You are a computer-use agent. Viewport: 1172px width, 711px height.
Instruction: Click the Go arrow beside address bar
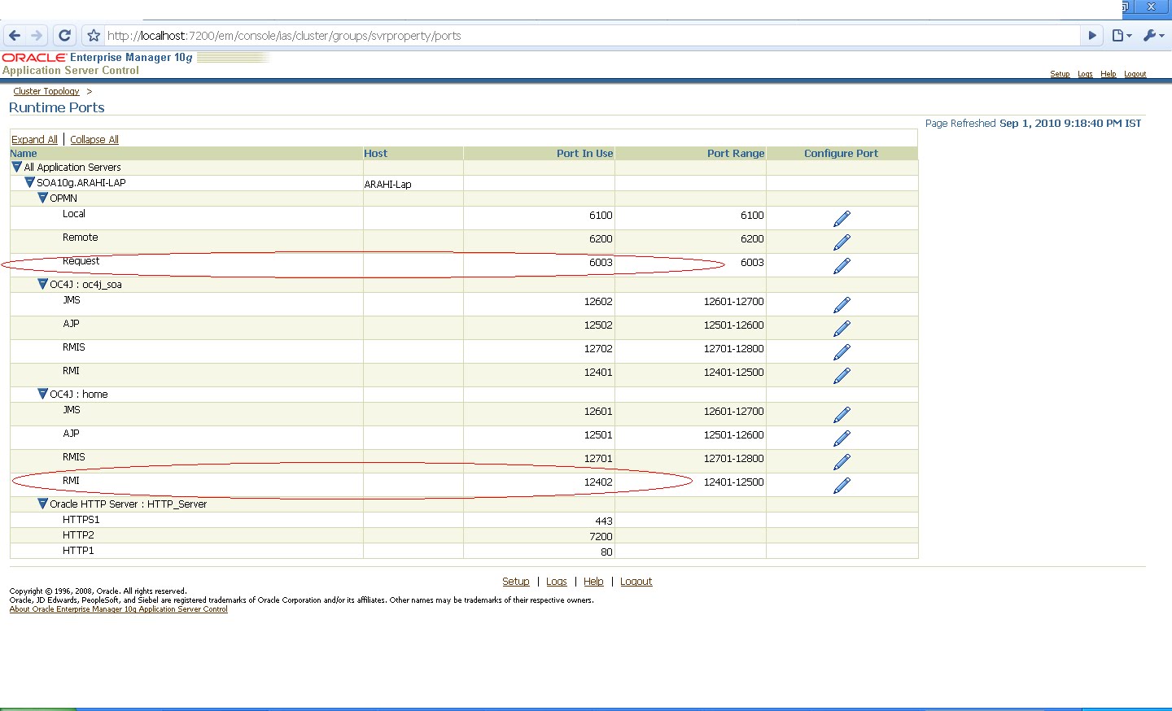[x=1092, y=36]
